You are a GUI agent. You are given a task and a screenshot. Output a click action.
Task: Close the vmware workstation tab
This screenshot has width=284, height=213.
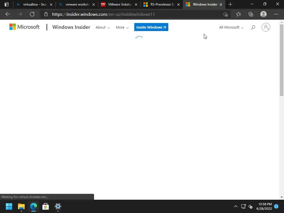coord(94,4)
